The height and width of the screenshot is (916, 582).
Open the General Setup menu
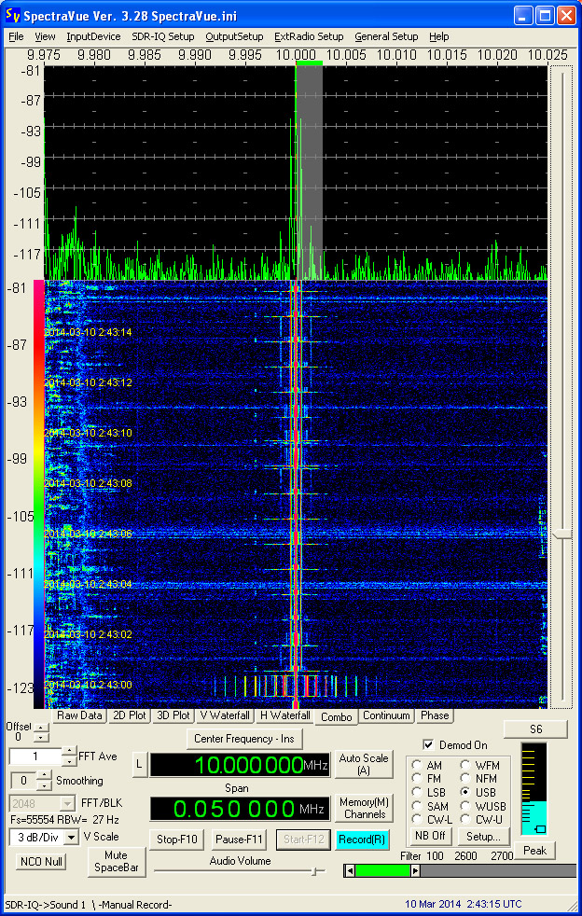pos(386,36)
